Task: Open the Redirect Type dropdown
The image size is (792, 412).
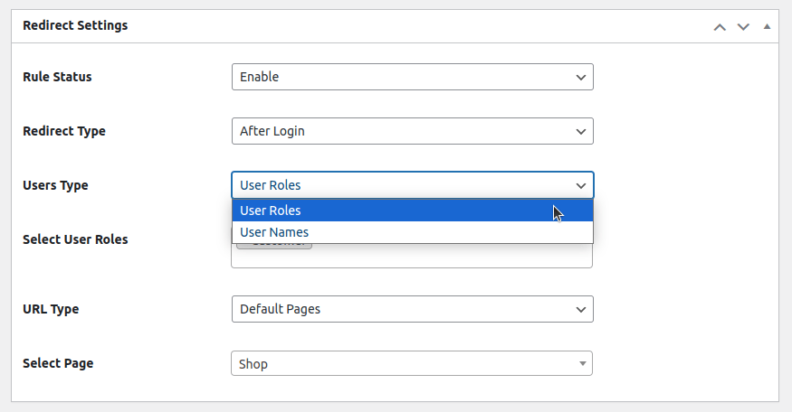Action: [412, 131]
